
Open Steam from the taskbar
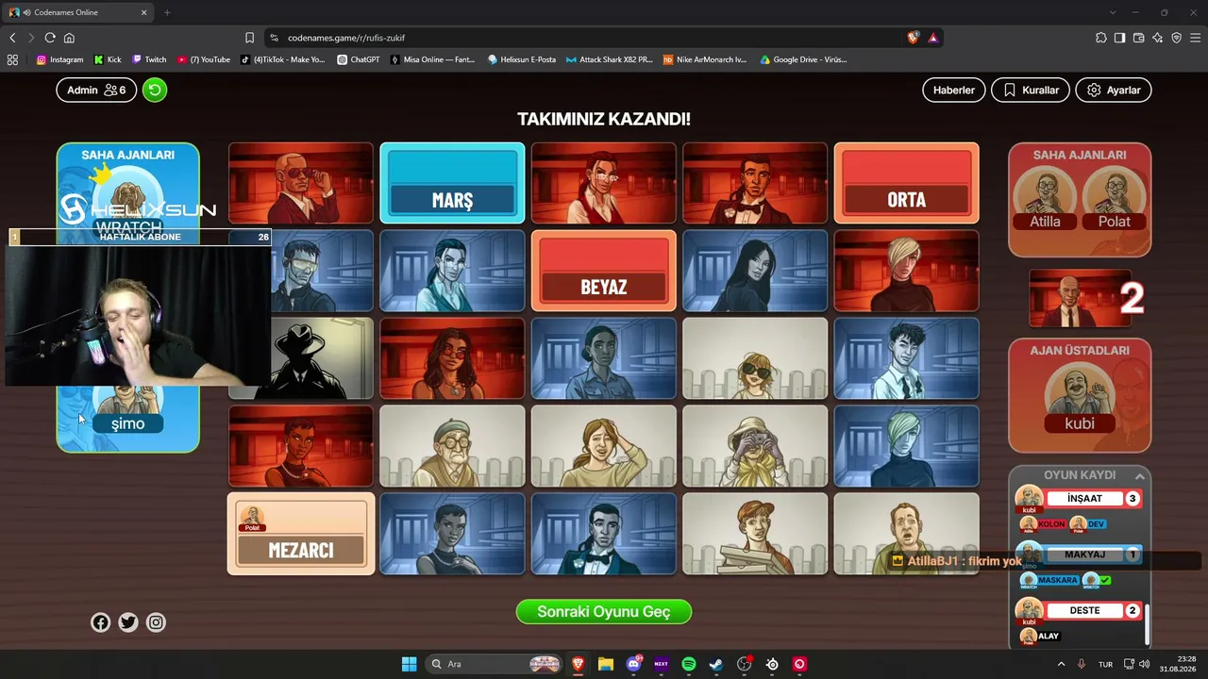[716, 664]
